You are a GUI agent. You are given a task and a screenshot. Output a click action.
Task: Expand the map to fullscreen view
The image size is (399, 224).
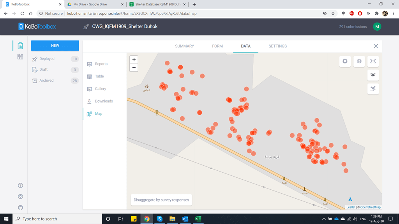point(373,61)
